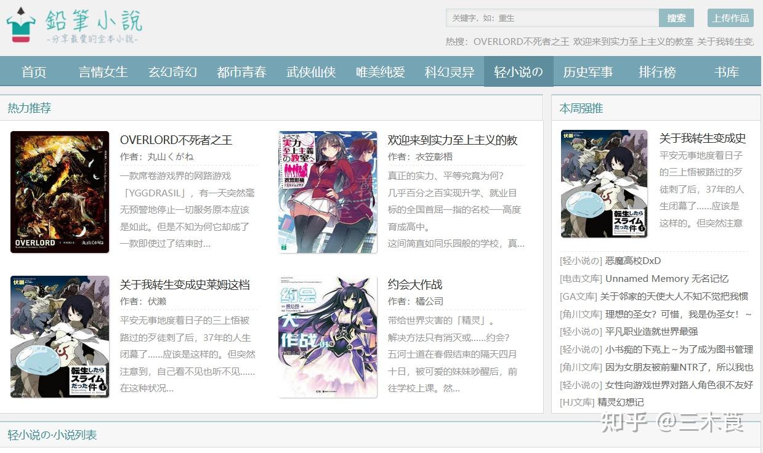The width and height of the screenshot is (763, 453).
Task: Open the 精灵幻想记 link
Action: (x=621, y=403)
